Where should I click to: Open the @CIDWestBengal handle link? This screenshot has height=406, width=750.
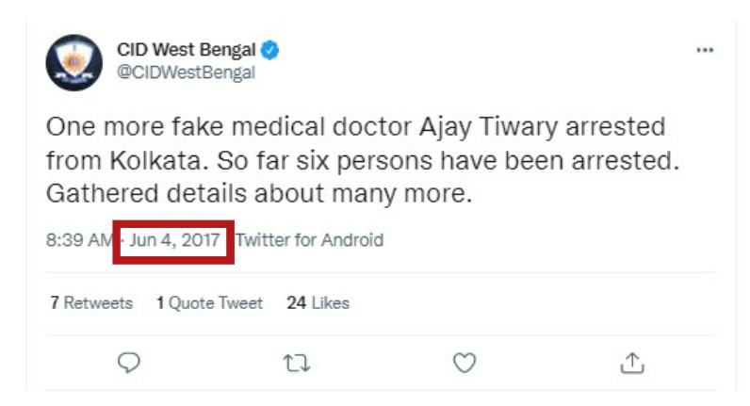point(186,73)
